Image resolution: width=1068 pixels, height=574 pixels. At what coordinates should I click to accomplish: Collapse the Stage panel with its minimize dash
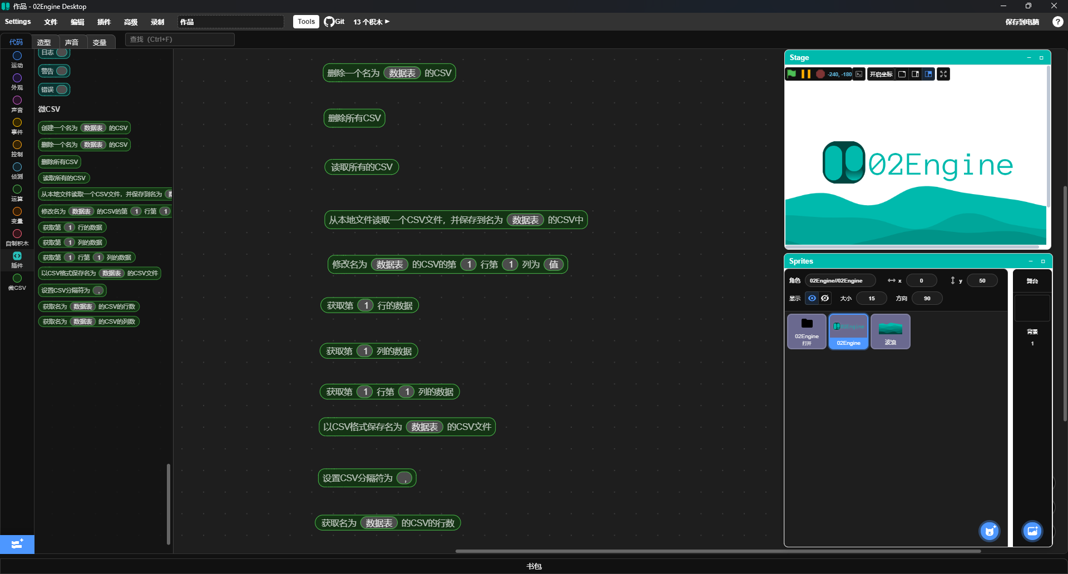point(1029,58)
